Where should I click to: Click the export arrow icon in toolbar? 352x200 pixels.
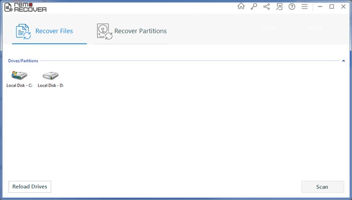coord(279,7)
